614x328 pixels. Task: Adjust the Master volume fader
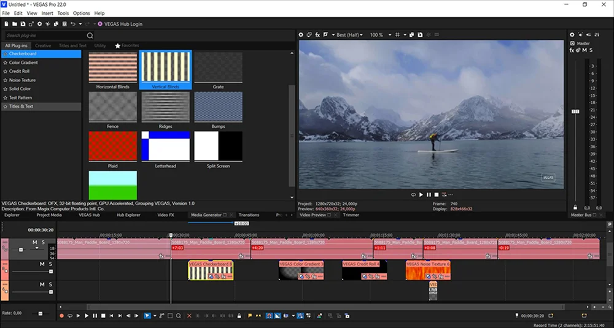click(575, 112)
